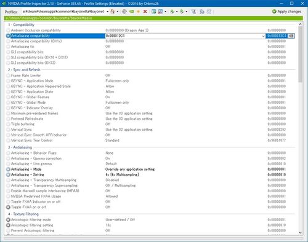Open the import profiles dropdown arrow
The width and height of the screenshot is (308, 242).
pos(187,12)
